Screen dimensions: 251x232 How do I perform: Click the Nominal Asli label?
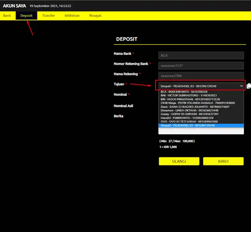124,106
